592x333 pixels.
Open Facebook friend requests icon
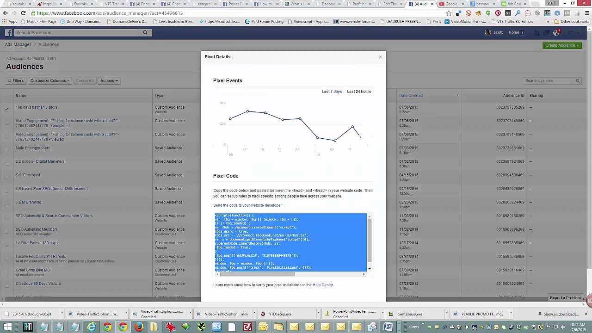(x=536, y=32)
